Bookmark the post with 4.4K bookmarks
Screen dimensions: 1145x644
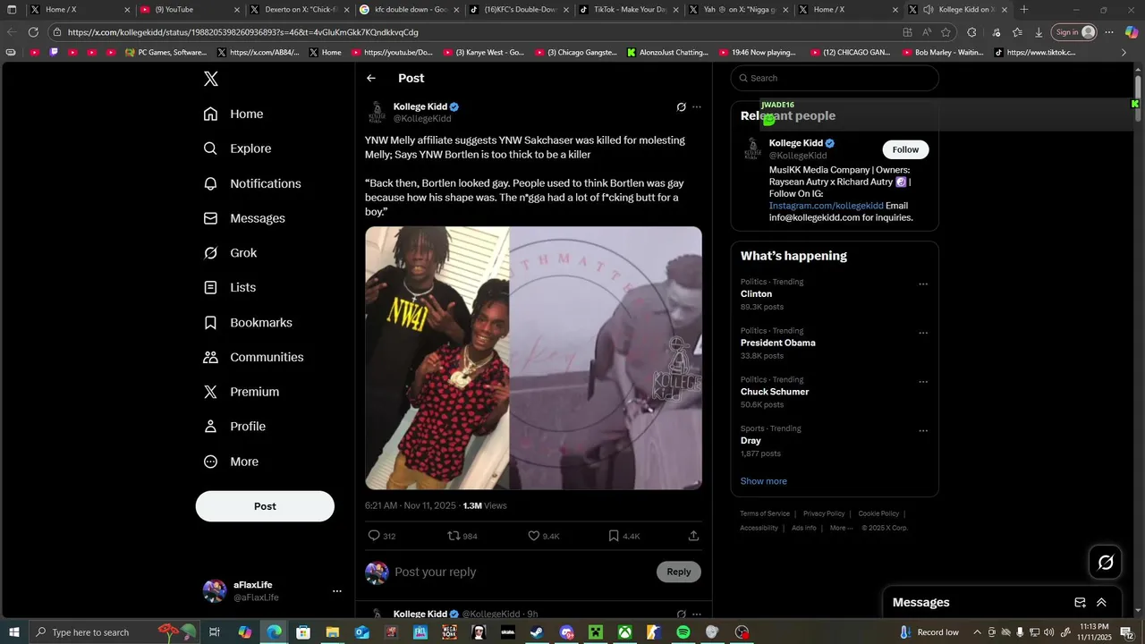pos(614,536)
